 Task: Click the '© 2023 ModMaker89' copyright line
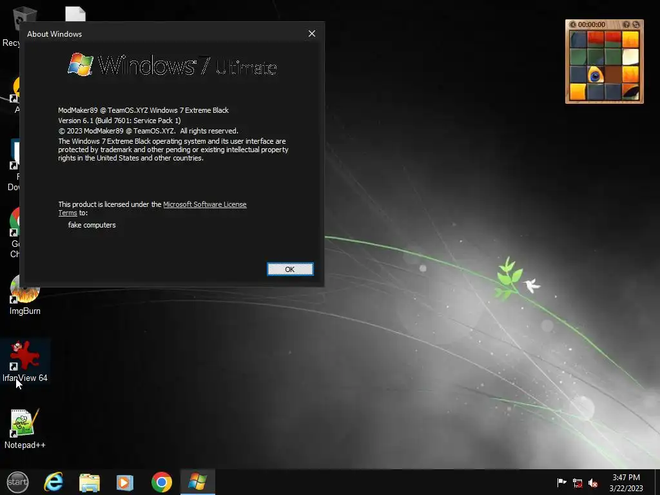pyautogui.click(x=148, y=131)
